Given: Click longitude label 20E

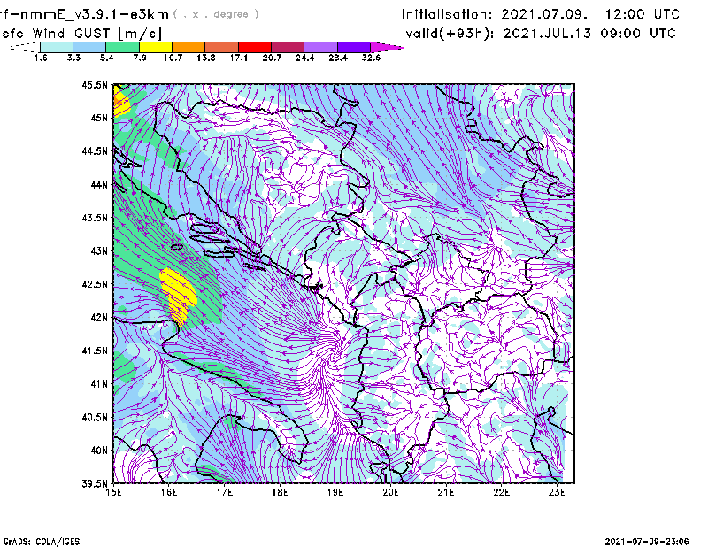Looking at the screenshot, I should point(390,492).
